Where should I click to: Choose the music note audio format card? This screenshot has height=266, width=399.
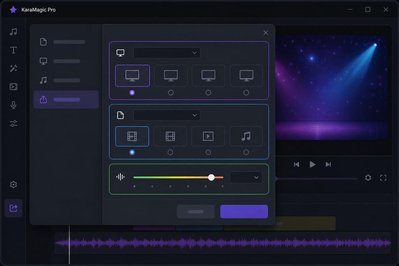pos(246,136)
